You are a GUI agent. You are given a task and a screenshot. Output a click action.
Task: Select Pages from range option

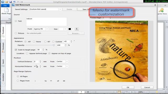tap(18, 81)
